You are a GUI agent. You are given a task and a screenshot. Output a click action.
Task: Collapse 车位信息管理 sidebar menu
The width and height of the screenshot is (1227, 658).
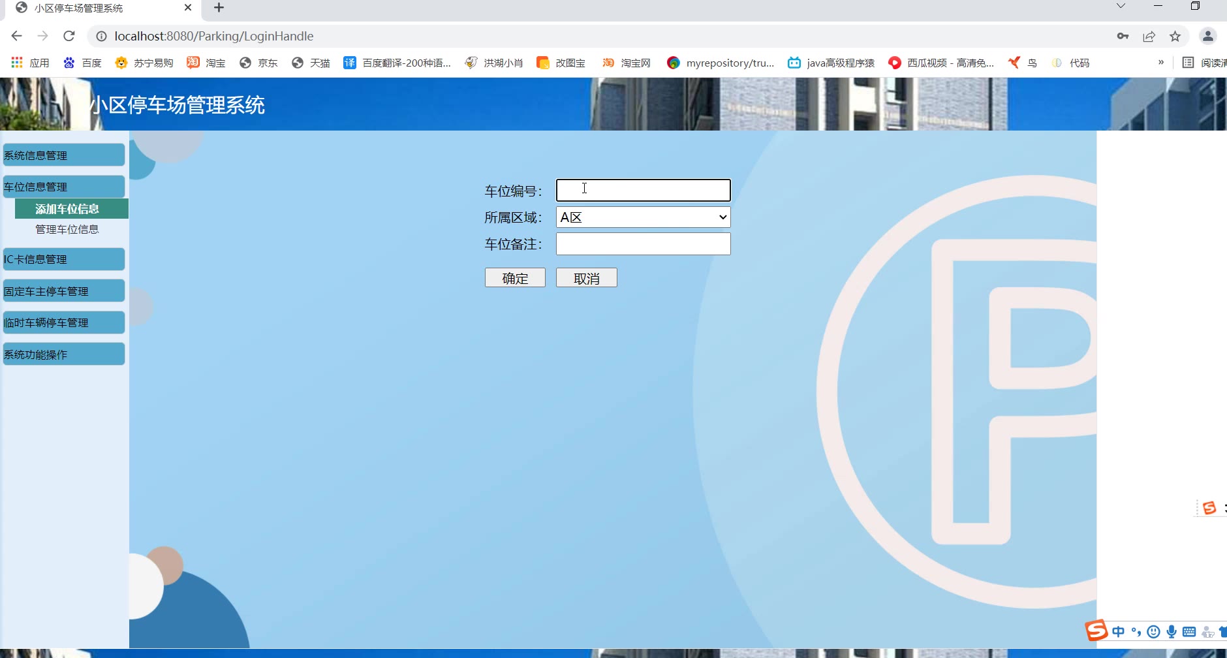[x=63, y=187]
